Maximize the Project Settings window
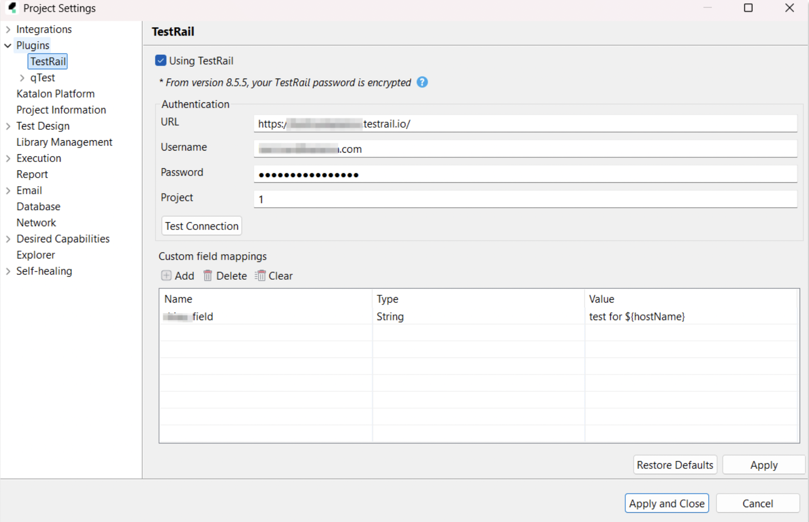This screenshot has width=809, height=522. coord(748,8)
